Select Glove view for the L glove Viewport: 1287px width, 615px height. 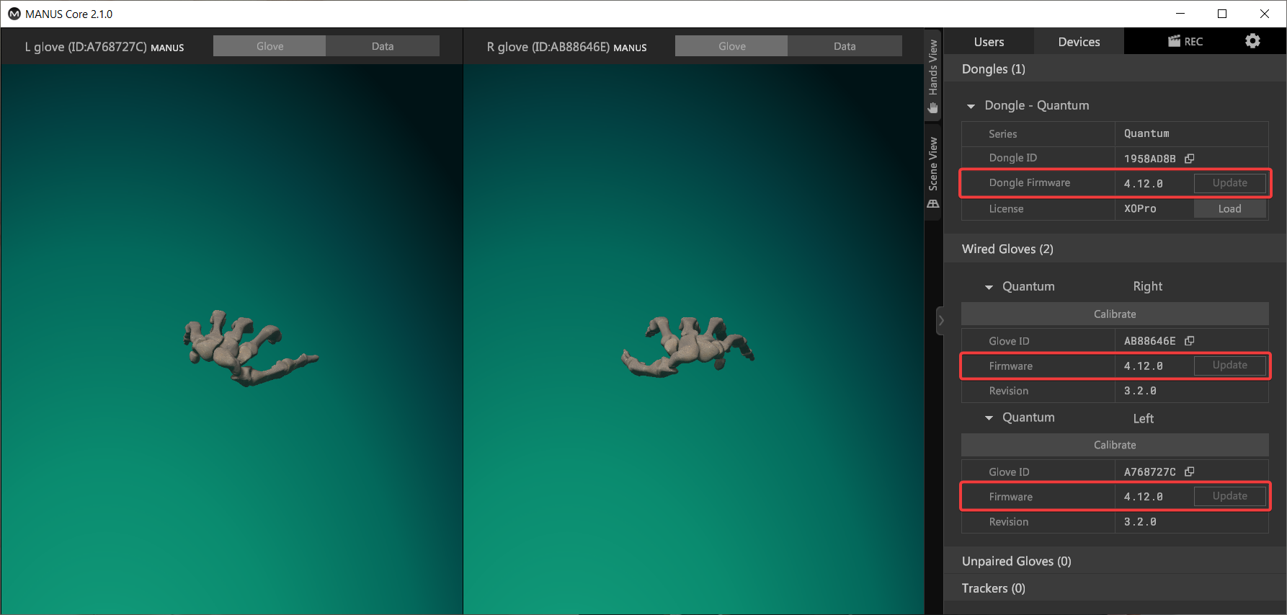click(x=270, y=46)
